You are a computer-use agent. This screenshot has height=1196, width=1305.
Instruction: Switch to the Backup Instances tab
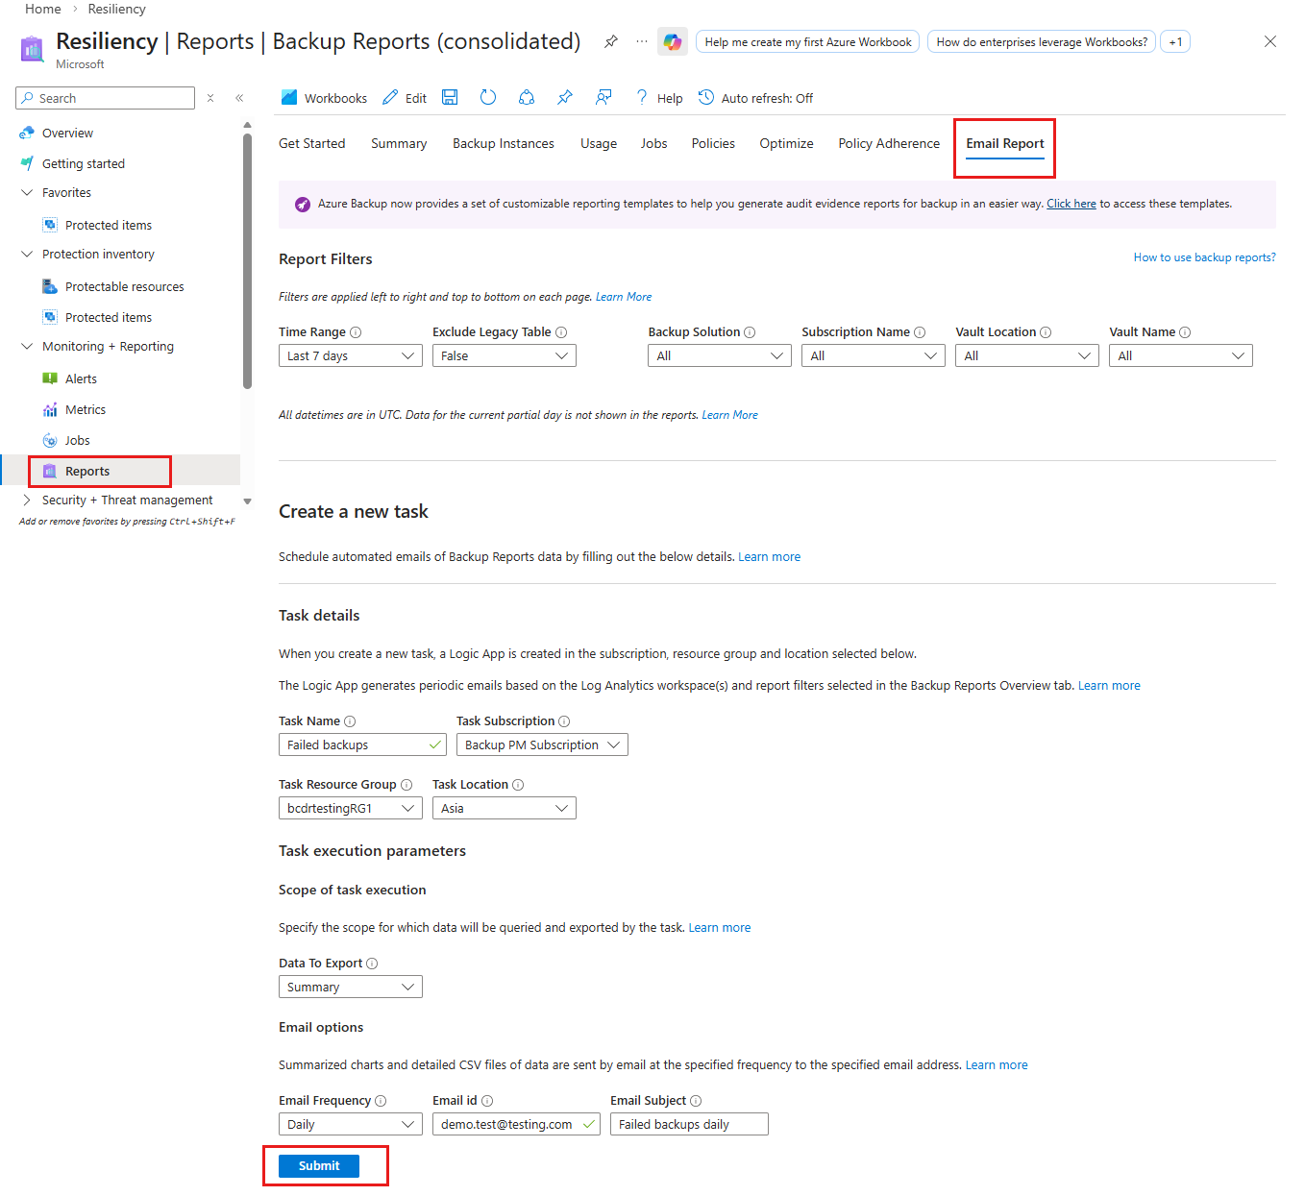[x=504, y=143]
